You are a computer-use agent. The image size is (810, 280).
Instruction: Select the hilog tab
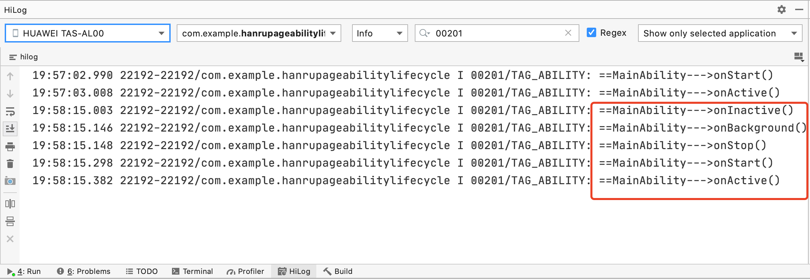[x=24, y=57]
